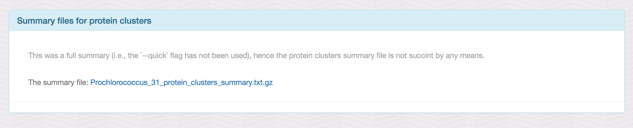
Task: Click the empty panel footer strip
Action: coord(316,107)
